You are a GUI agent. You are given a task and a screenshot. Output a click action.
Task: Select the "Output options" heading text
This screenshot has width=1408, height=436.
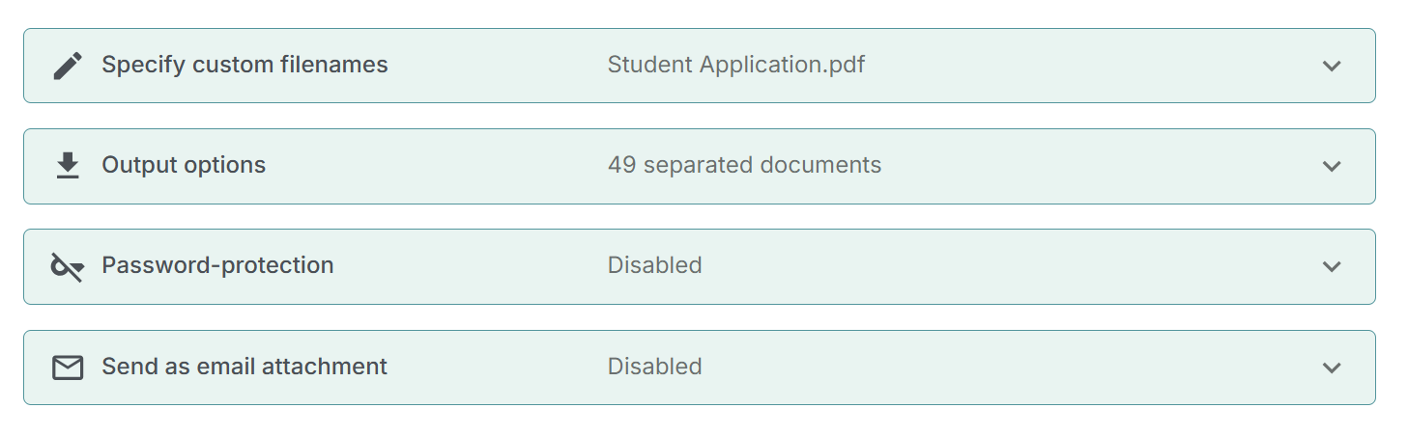[x=184, y=165]
